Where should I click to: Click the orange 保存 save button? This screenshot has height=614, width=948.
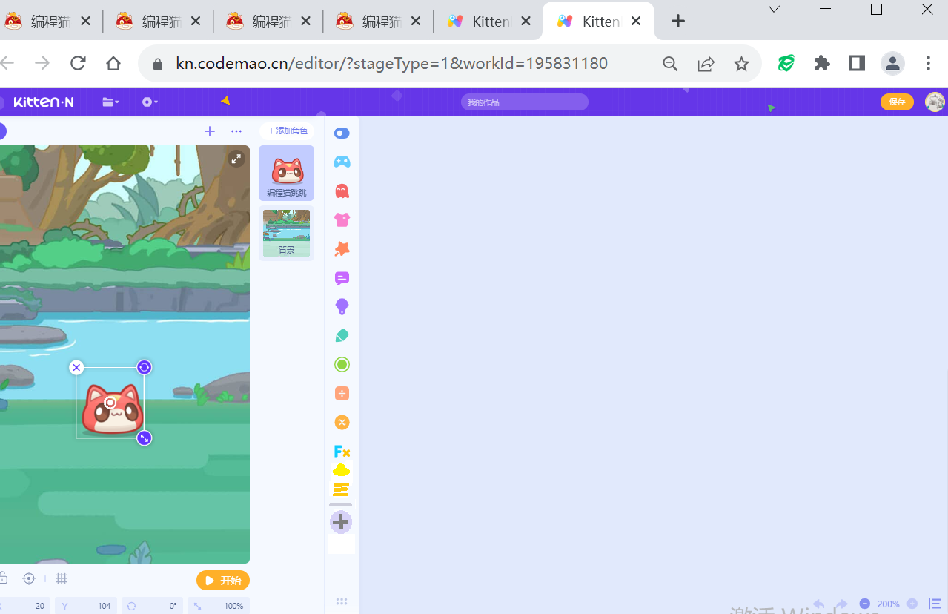[897, 102]
